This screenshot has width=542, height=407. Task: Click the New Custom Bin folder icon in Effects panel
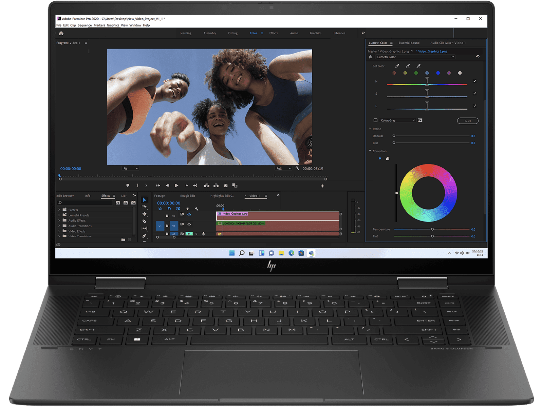tap(123, 239)
